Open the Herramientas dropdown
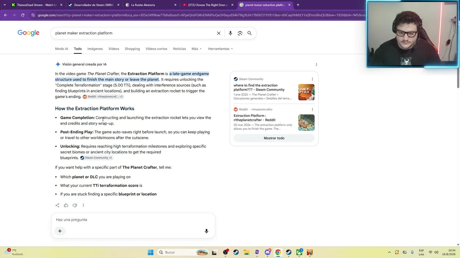Image resolution: width=460 pixels, height=258 pixels. coord(220,49)
